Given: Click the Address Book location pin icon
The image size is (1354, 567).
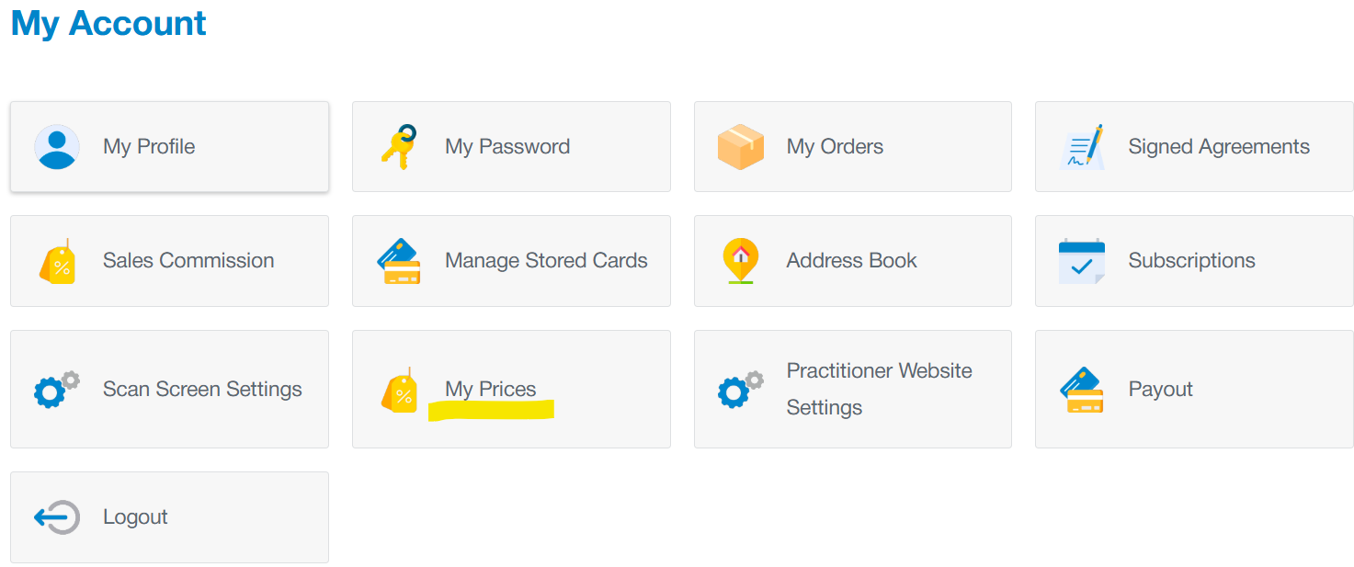Looking at the screenshot, I should tap(741, 261).
